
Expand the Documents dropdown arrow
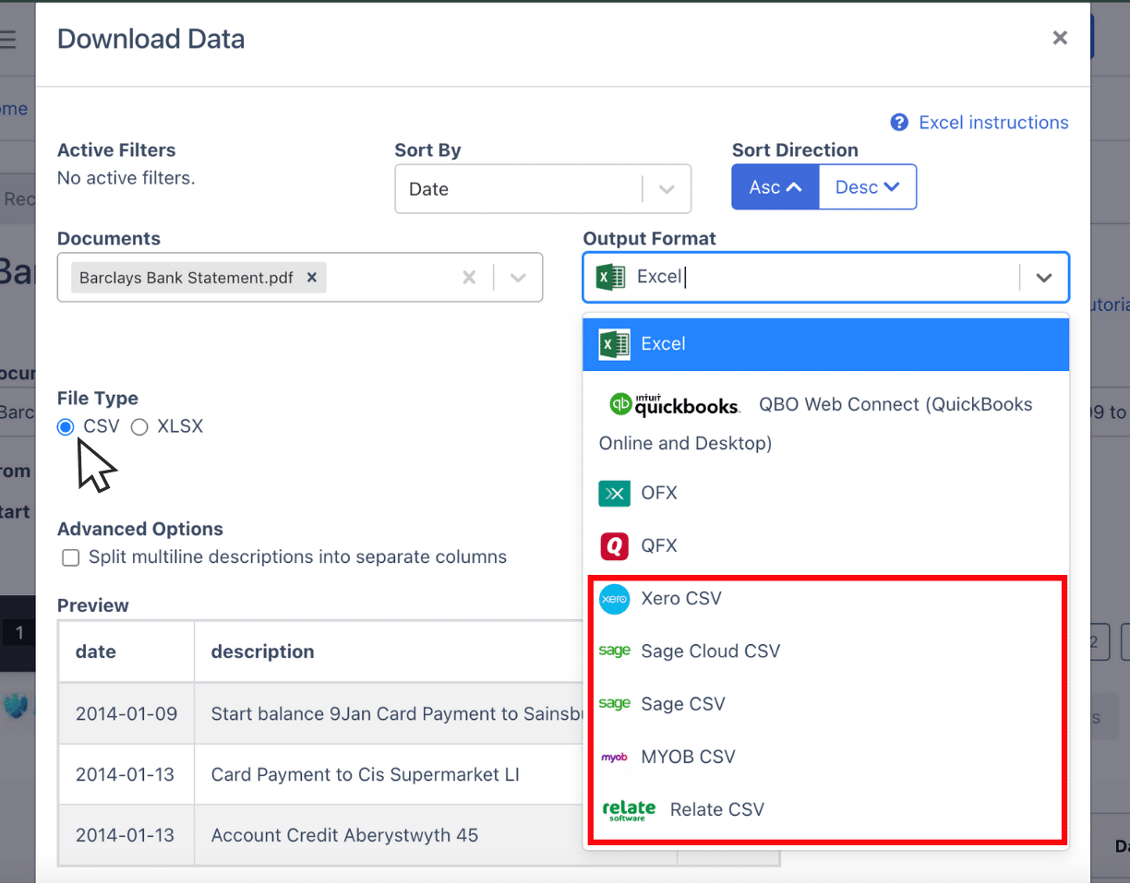tap(518, 278)
